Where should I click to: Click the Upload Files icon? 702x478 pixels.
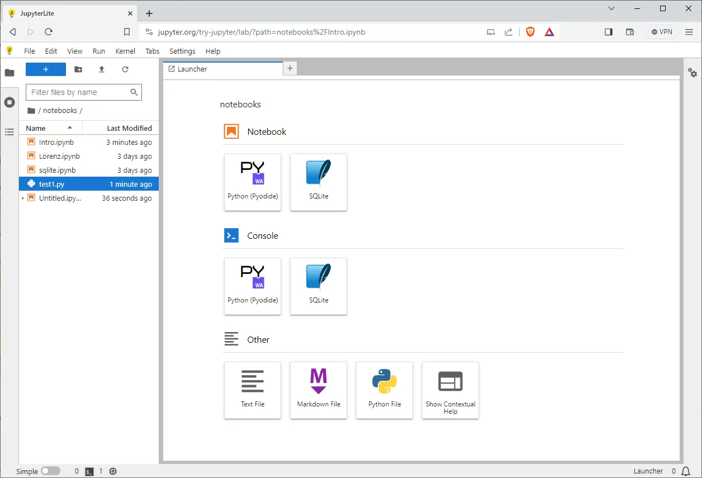[x=102, y=69]
